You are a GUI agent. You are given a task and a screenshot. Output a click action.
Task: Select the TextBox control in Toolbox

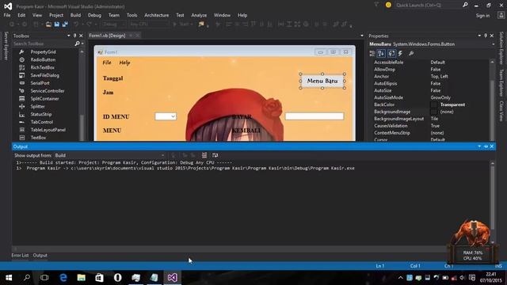[38, 138]
